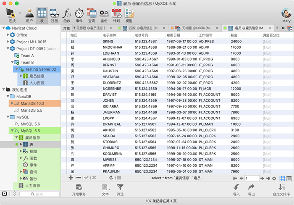
Task: Close the 国家 @雇员信息 tab
Action: [164, 28]
